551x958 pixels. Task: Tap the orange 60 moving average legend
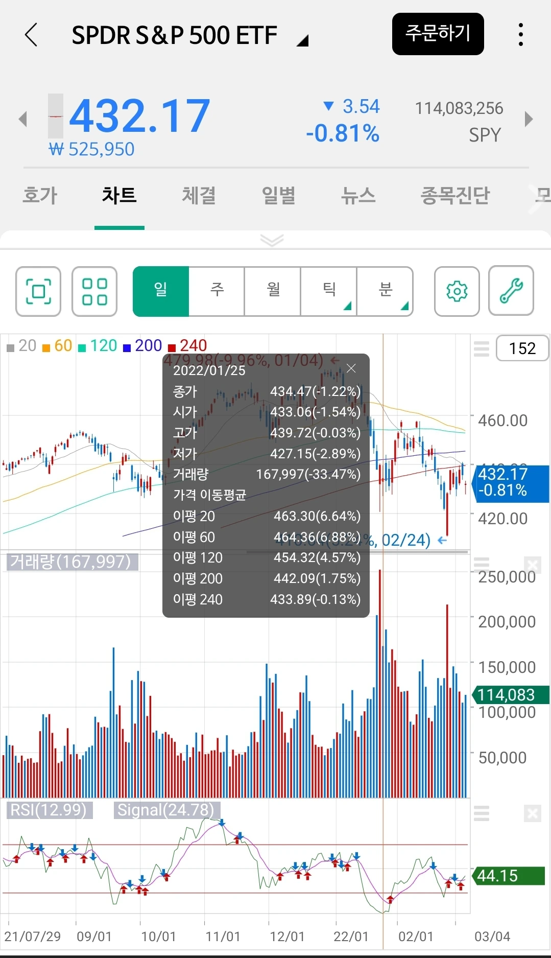point(57,346)
